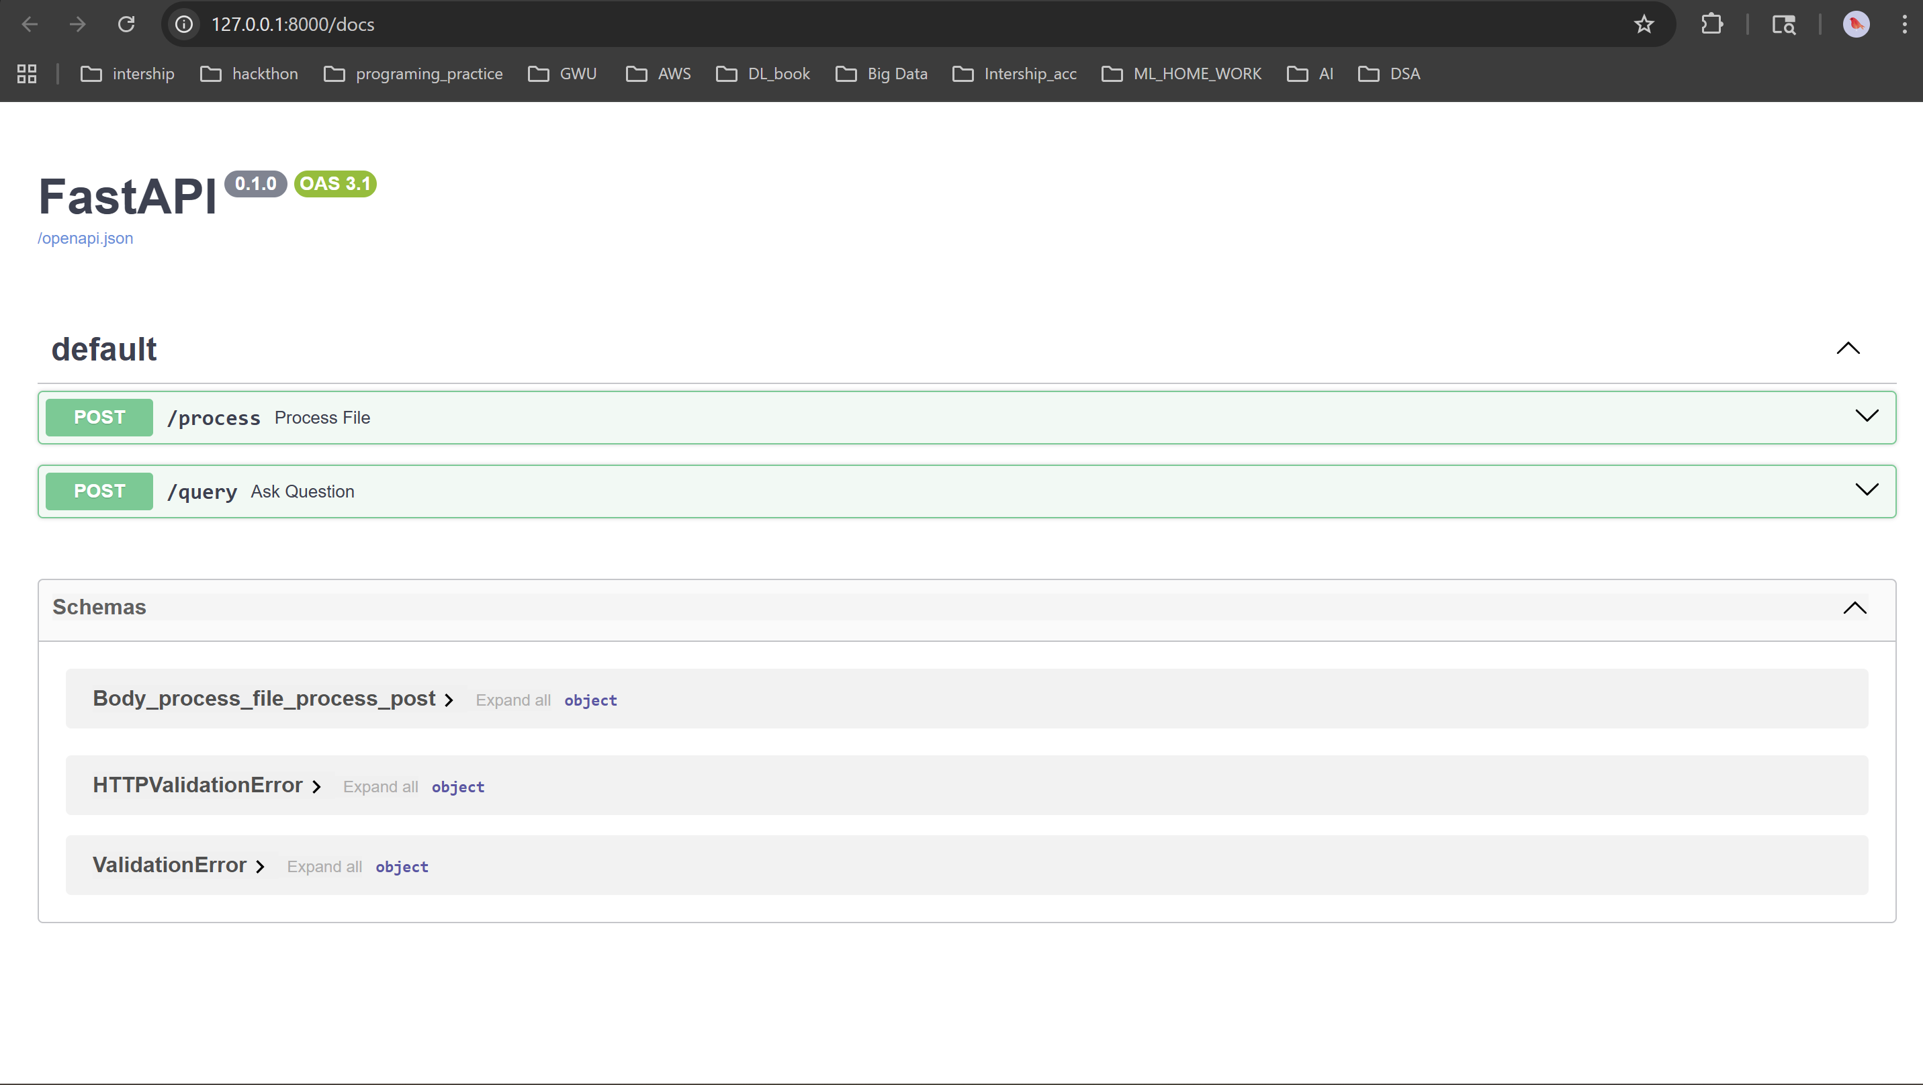Collapse the Schemas section
Viewport: 1923px width, 1085px height.
point(1854,608)
